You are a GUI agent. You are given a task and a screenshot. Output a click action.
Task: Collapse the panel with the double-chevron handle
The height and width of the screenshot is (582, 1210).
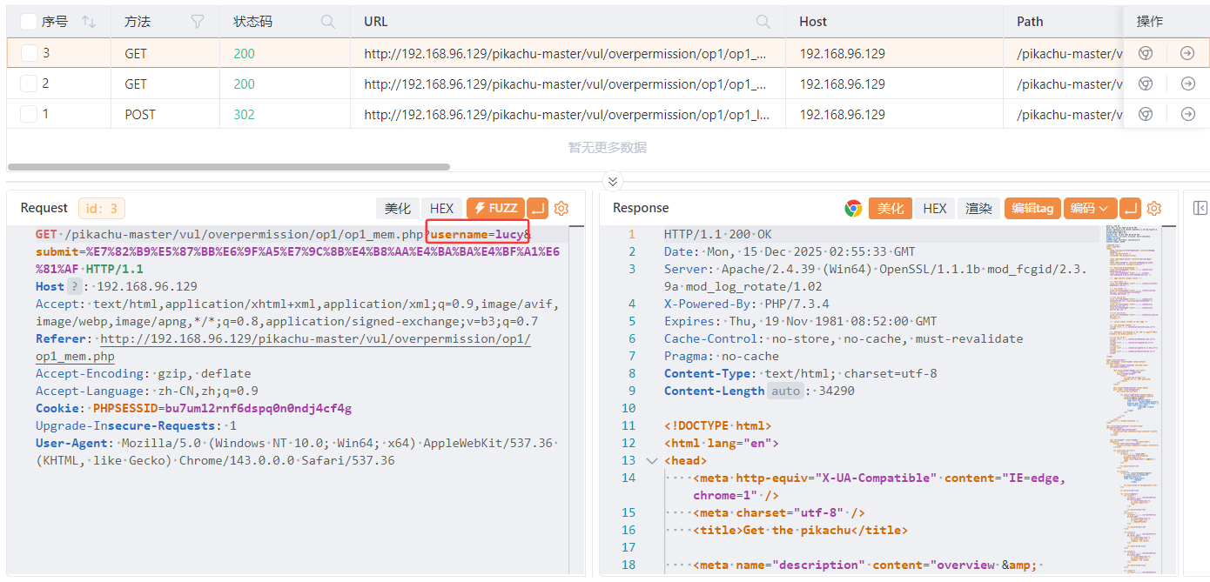click(x=613, y=181)
